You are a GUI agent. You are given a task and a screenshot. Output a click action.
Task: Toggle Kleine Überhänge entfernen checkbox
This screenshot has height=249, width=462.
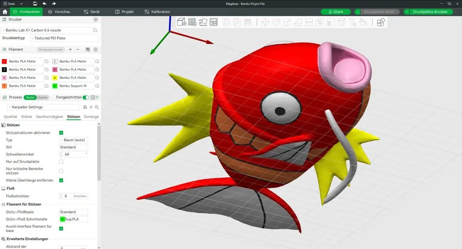point(61,180)
